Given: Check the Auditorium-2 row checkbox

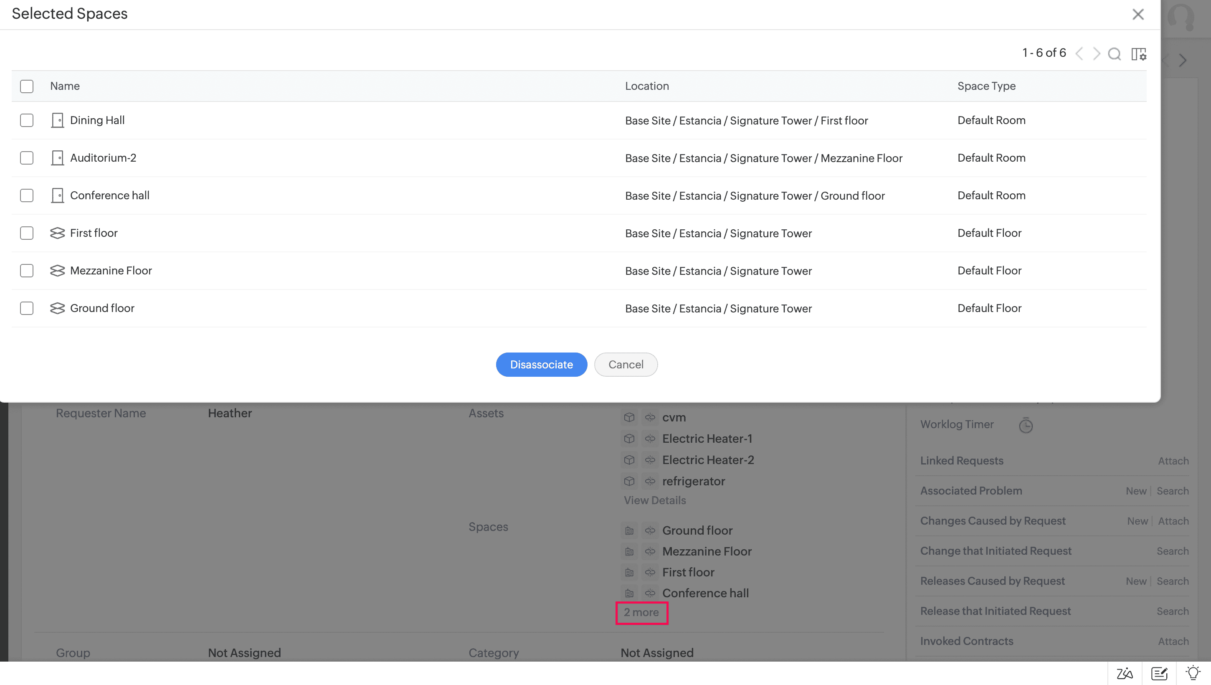Looking at the screenshot, I should coord(27,158).
